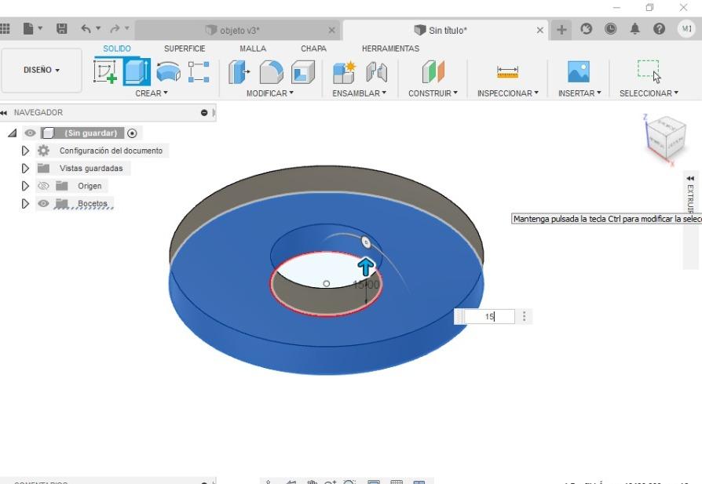Click the Redo arrow
This screenshot has height=484, width=702.
pos(115,29)
